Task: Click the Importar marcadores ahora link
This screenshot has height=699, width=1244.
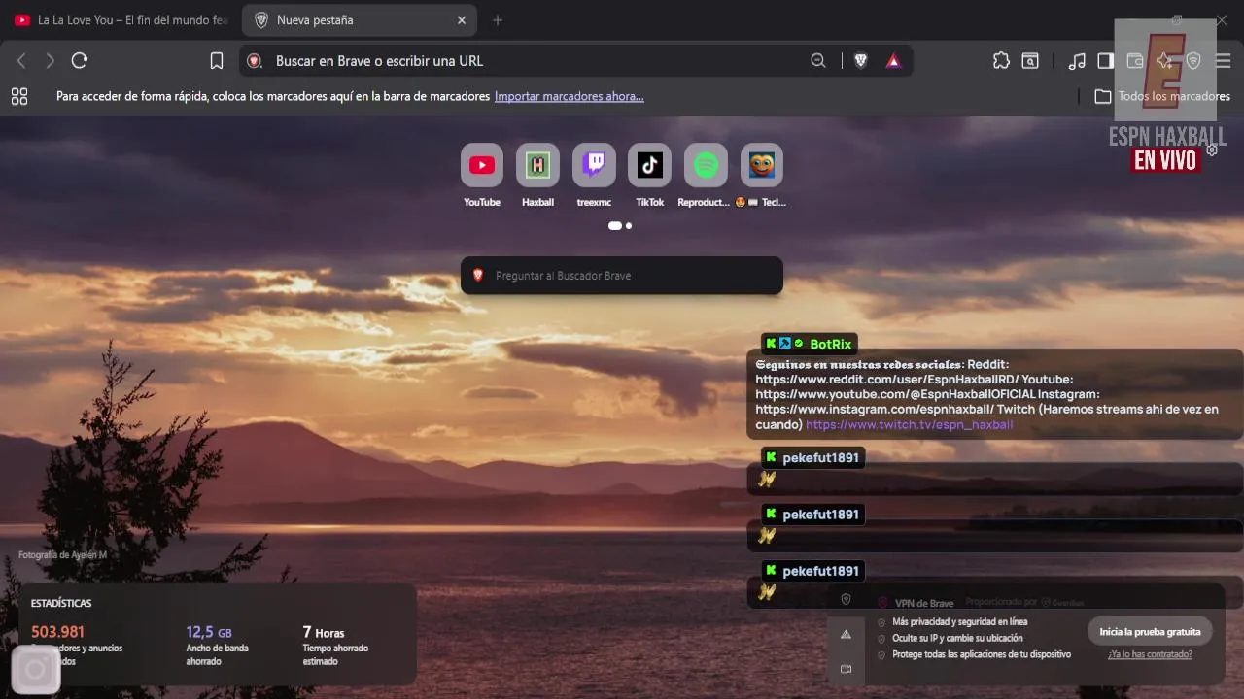Action: tap(570, 96)
